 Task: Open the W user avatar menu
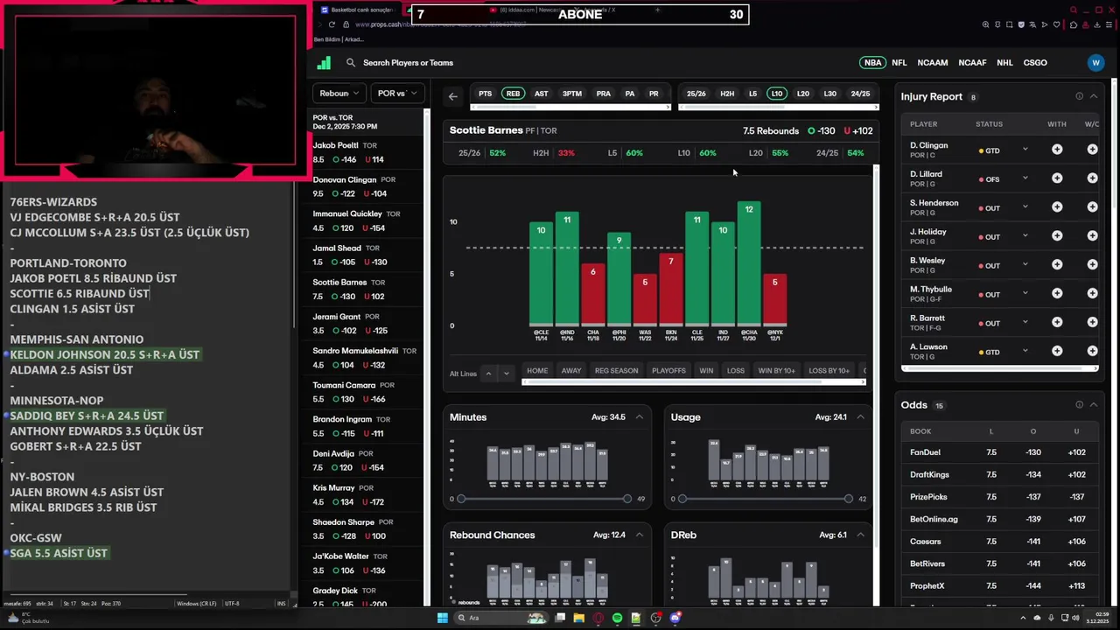click(1095, 63)
